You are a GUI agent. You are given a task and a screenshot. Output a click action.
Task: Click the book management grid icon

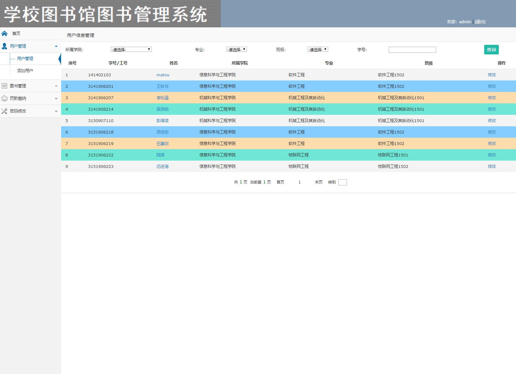tap(4, 86)
